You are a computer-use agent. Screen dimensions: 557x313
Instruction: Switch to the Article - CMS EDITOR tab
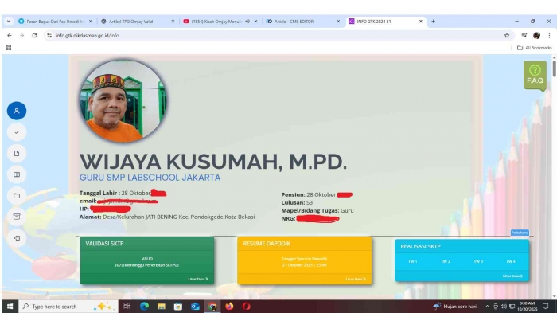click(x=302, y=22)
